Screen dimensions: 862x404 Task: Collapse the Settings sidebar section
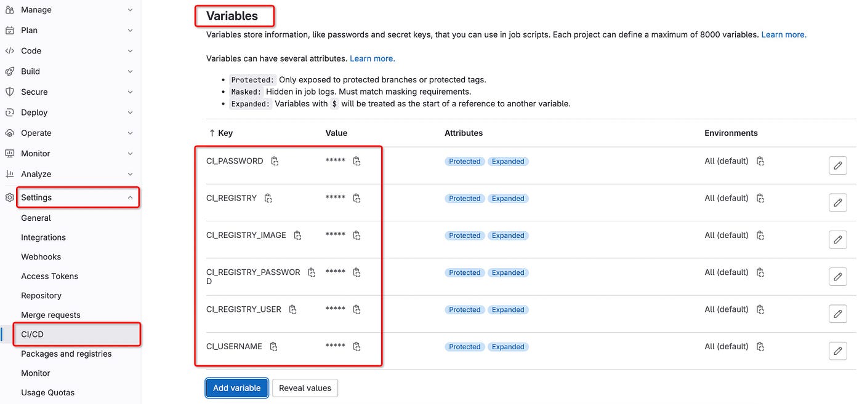point(77,197)
